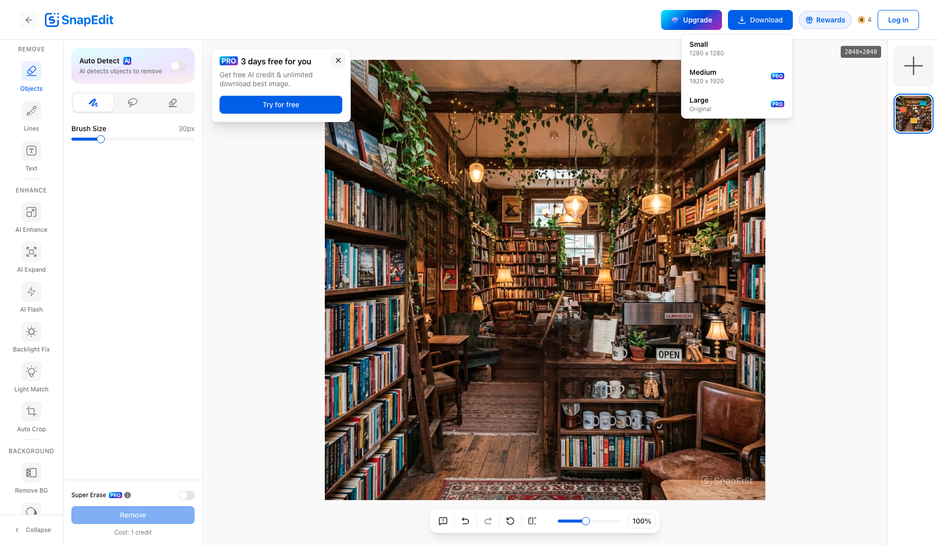This screenshot has width=939, height=545.
Task: Open the Download size dropdown
Action: (x=760, y=20)
